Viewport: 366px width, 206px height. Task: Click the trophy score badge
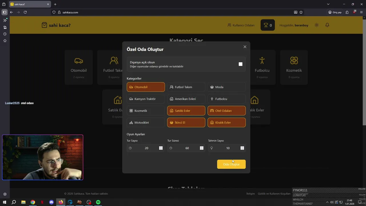(268, 25)
